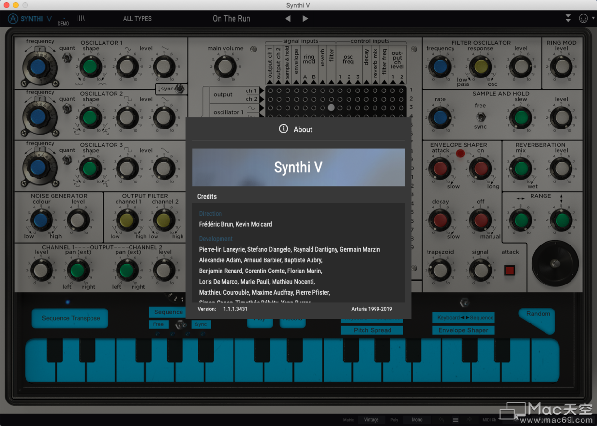Adjust the Oscillator 2 frequency dial
This screenshot has height=426, width=597.
click(x=38, y=117)
